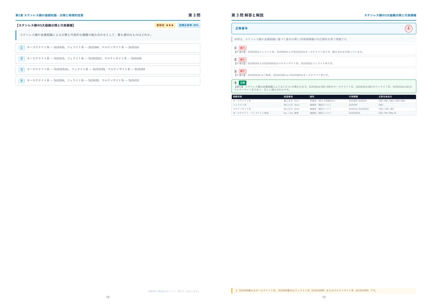The width and height of the screenshot is (432, 306).
Task: Click the red 誤り badge in explanation ②
Action: (x=243, y=59)
